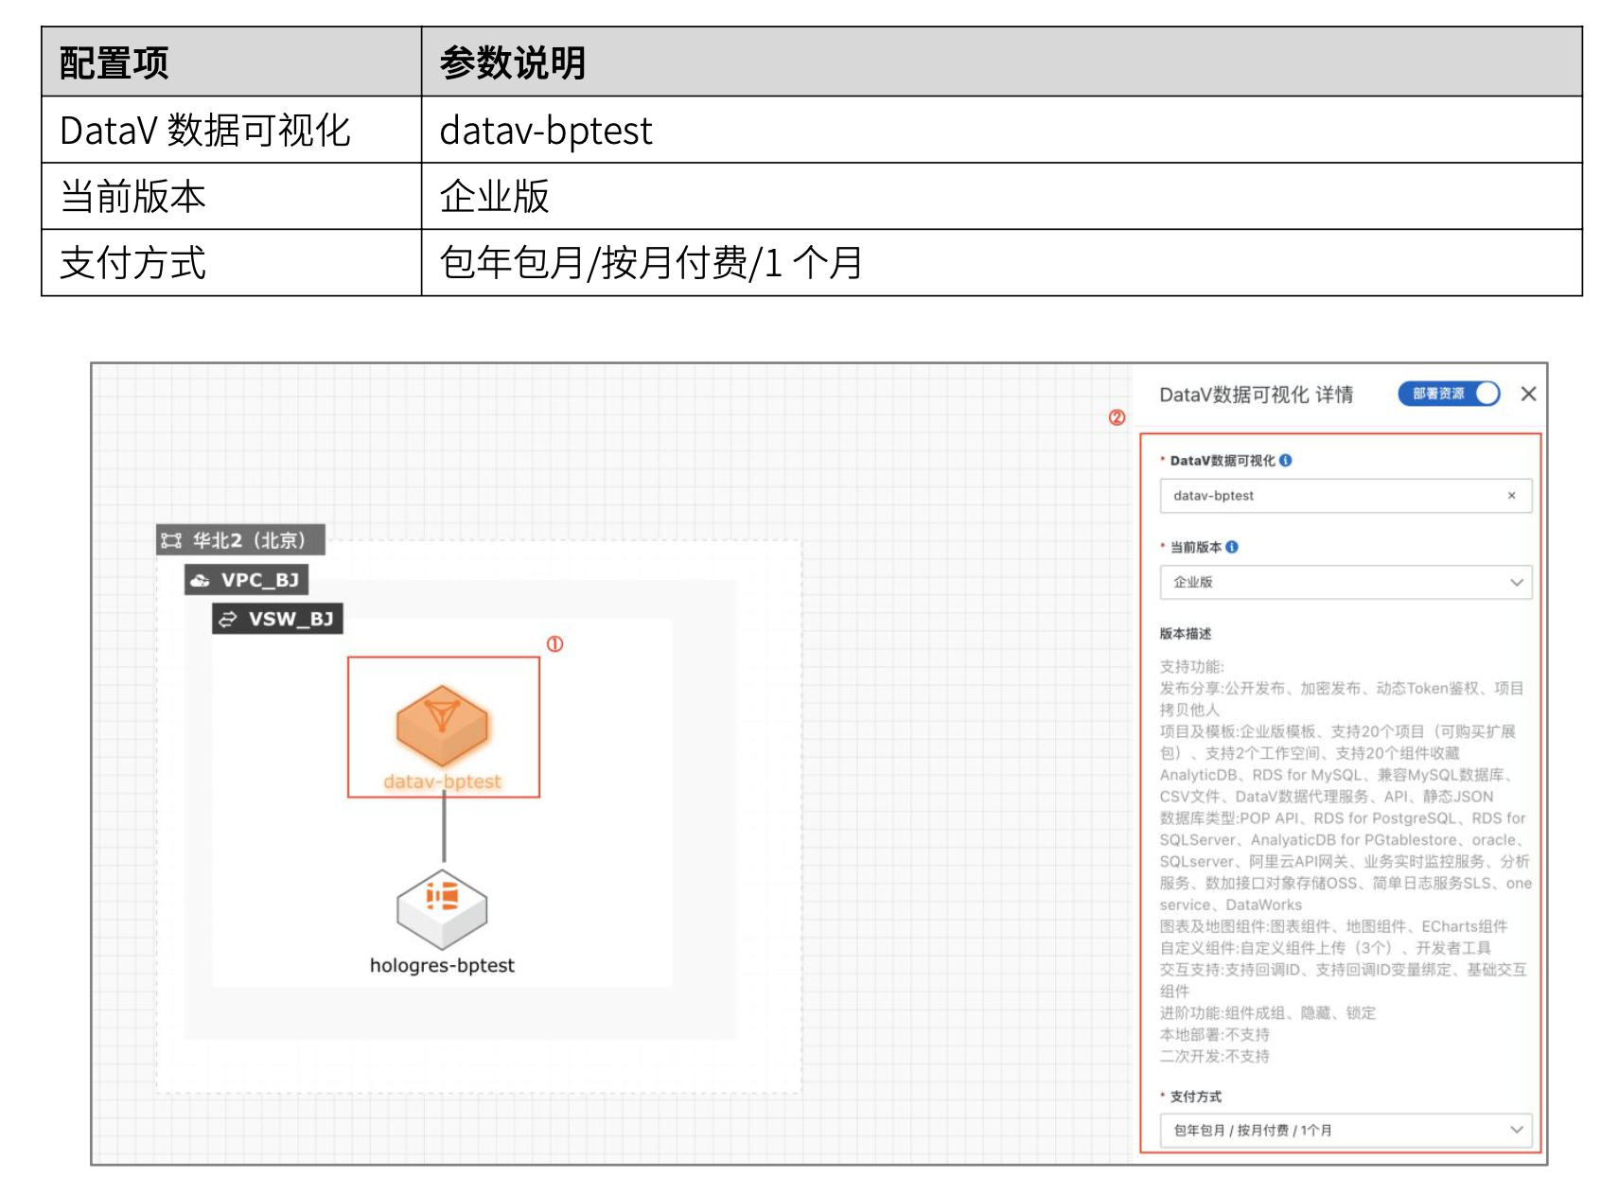Click the 版本描述 heading
This screenshot has height=1177, width=1601.
coord(1186,634)
